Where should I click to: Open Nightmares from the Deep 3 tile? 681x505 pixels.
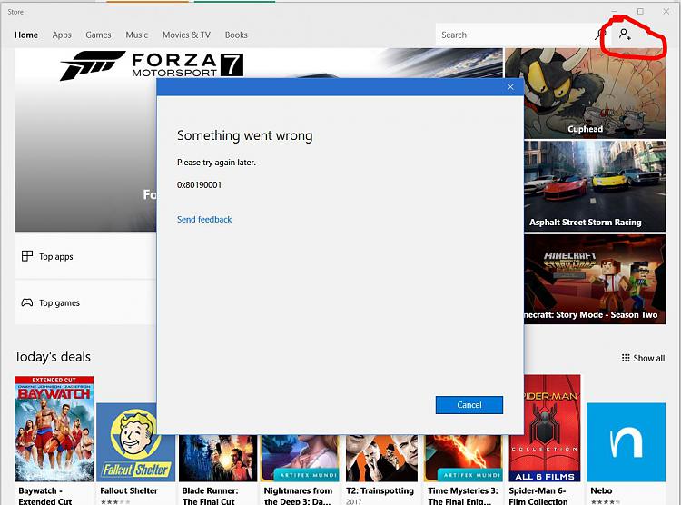coord(300,458)
